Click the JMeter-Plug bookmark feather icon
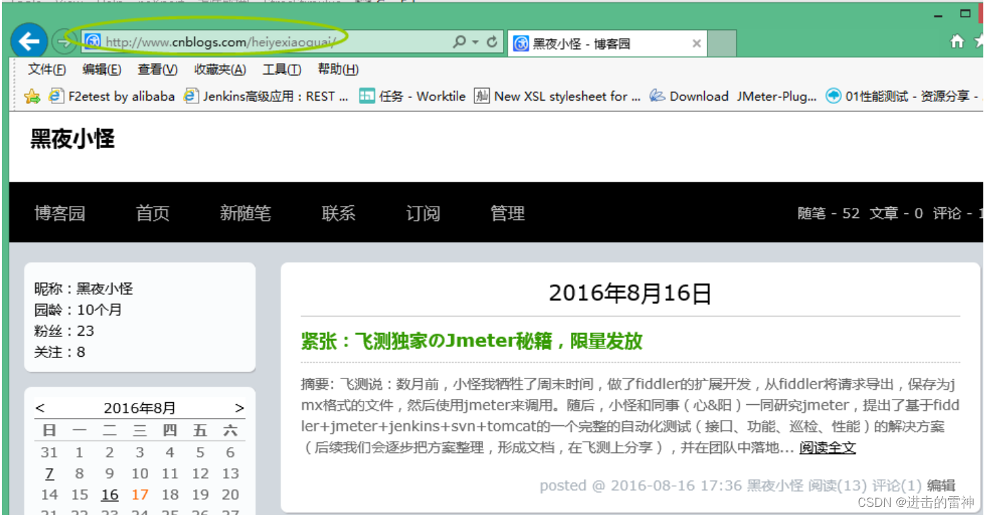 pos(657,96)
